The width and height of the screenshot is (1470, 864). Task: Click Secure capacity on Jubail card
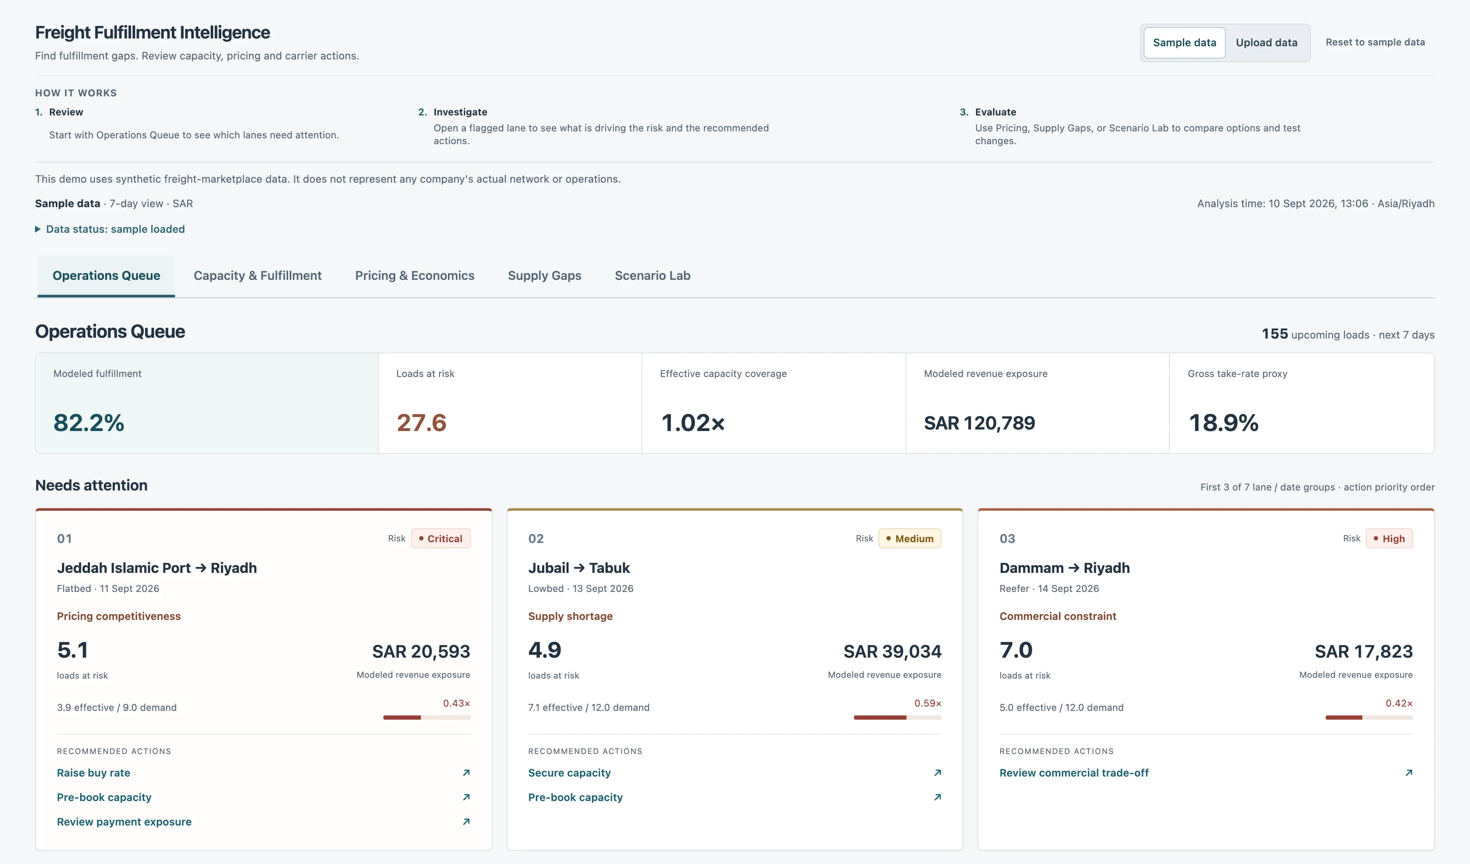pos(569,773)
